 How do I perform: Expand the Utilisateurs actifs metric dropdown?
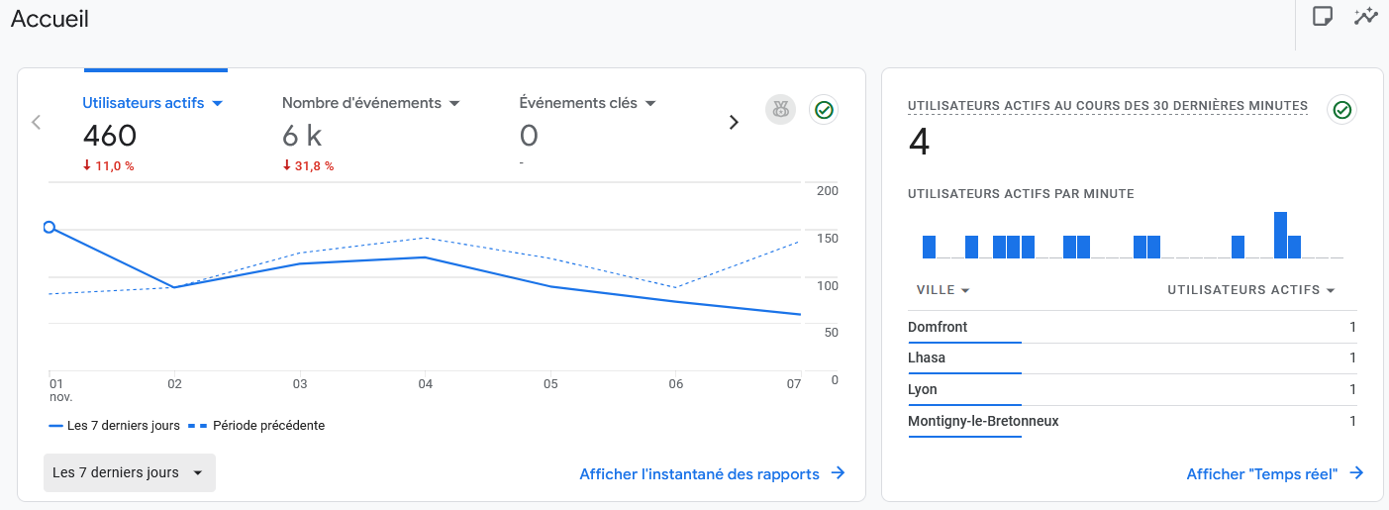coord(218,103)
